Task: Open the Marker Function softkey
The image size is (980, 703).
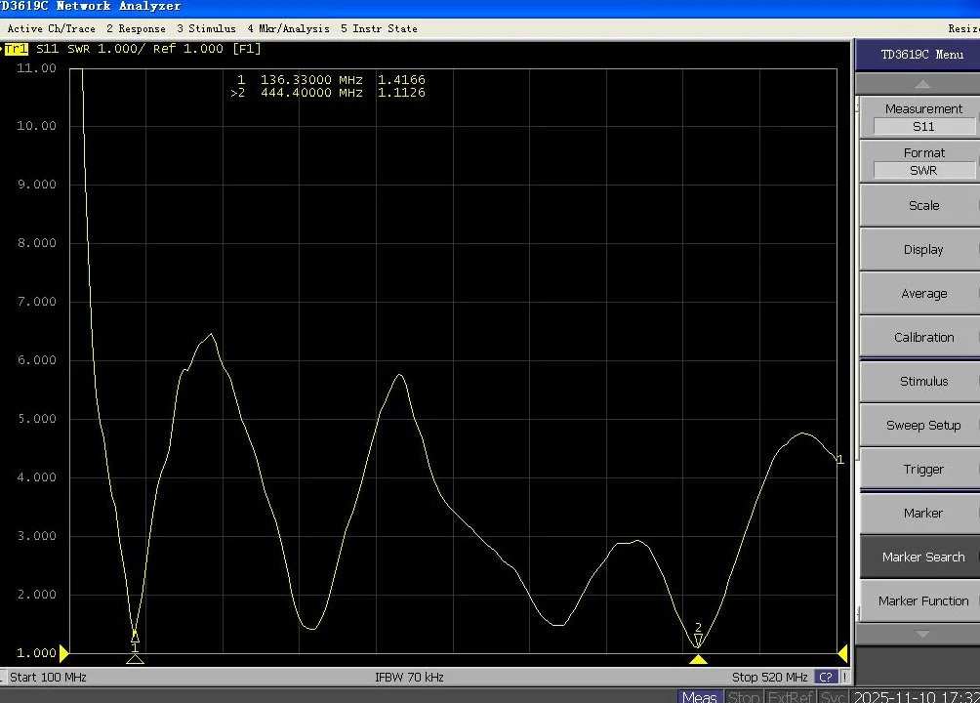Action: tap(920, 600)
